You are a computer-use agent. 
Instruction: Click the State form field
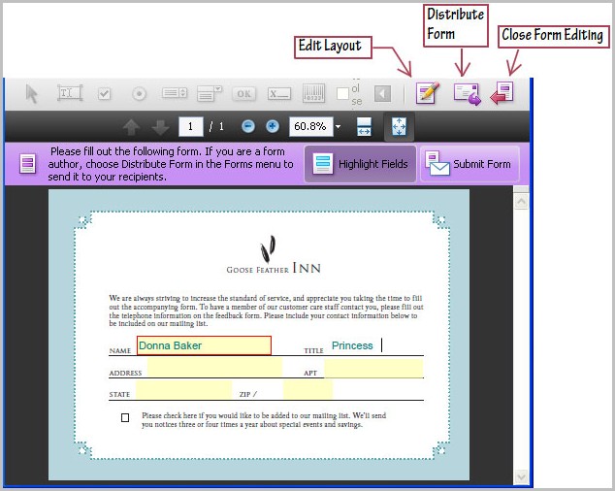coord(184,390)
